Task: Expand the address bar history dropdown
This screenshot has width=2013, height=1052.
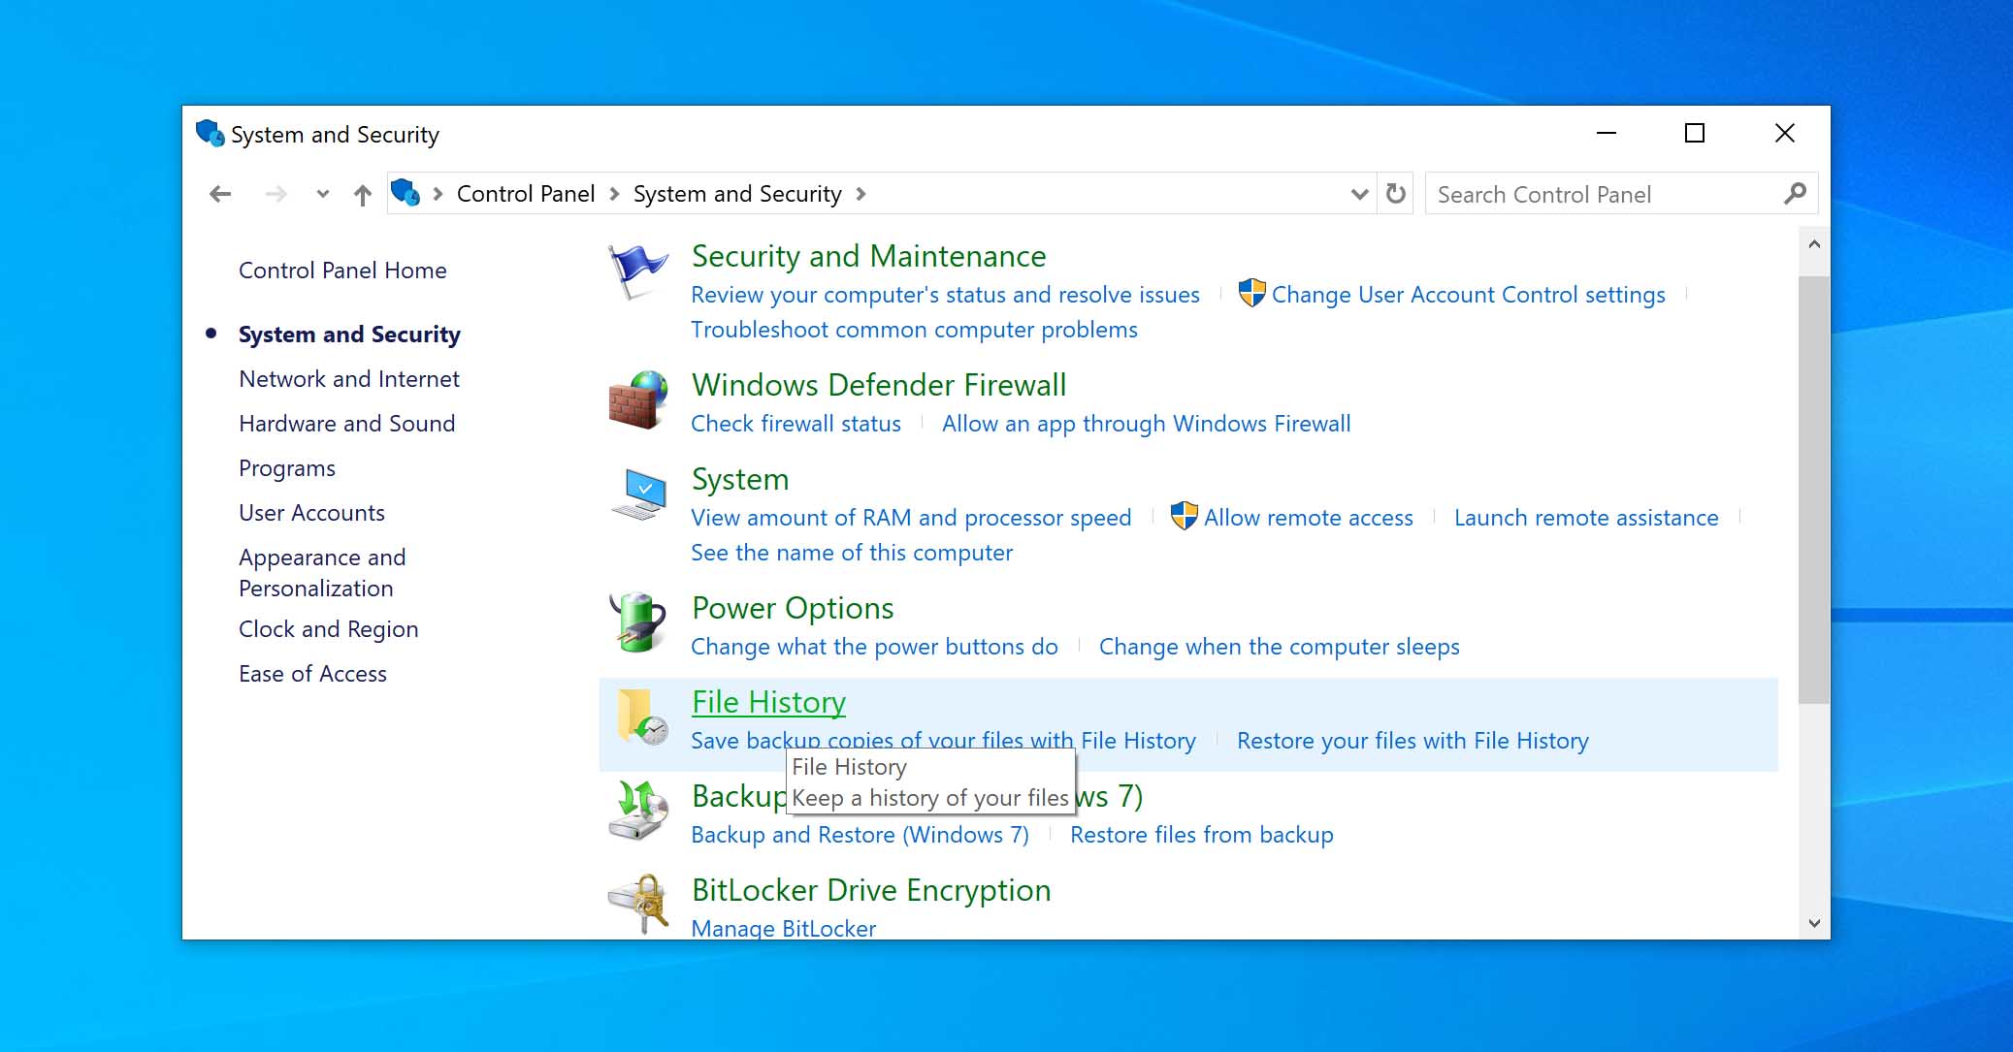Action: [1360, 194]
